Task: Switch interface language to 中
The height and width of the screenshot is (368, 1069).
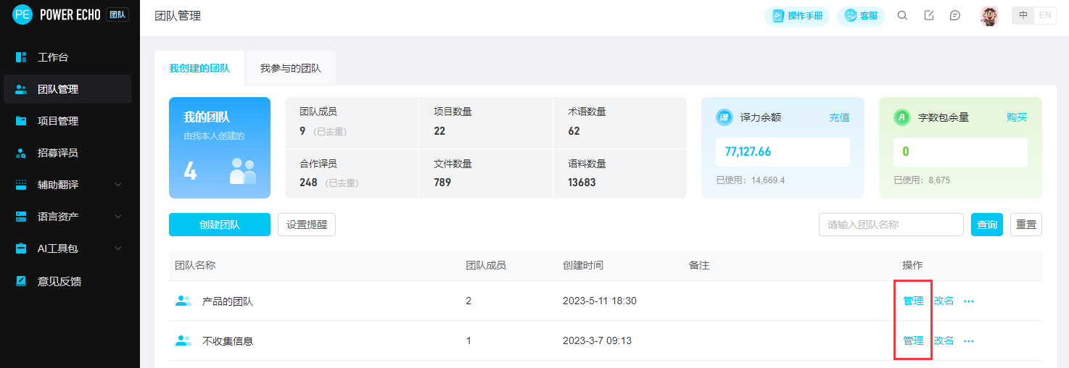Action: tap(1023, 15)
